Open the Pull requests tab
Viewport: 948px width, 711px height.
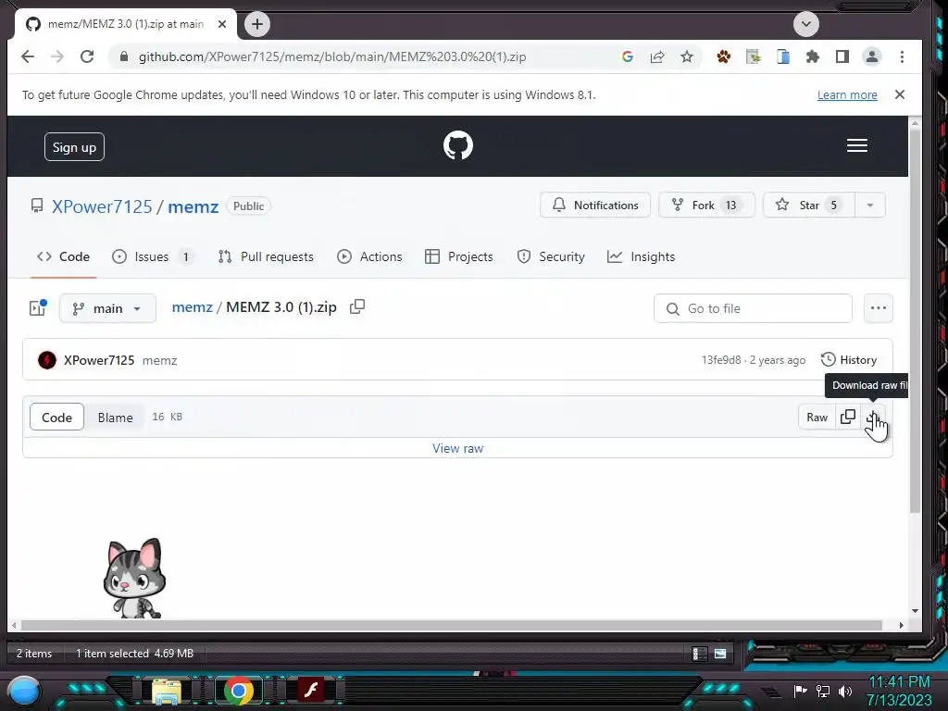point(266,257)
